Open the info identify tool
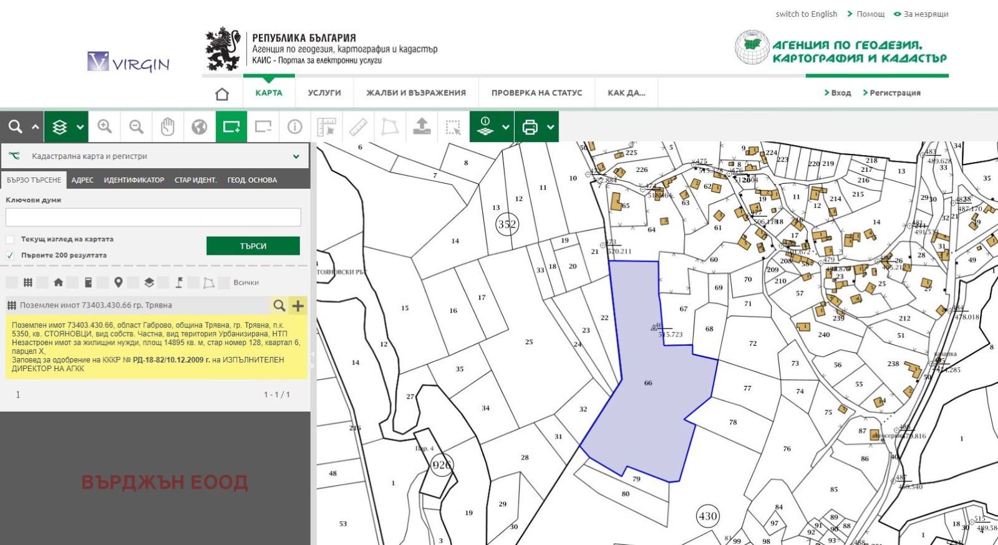This screenshot has width=998, height=545. (295, 127)
